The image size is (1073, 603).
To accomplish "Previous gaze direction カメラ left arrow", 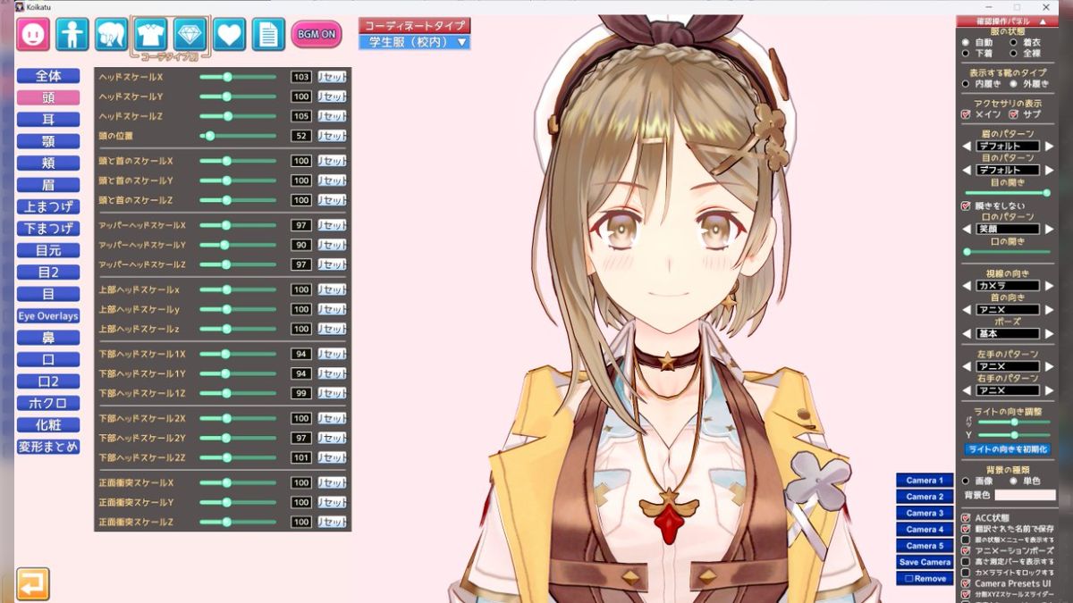I will click(x=967, y=286).
